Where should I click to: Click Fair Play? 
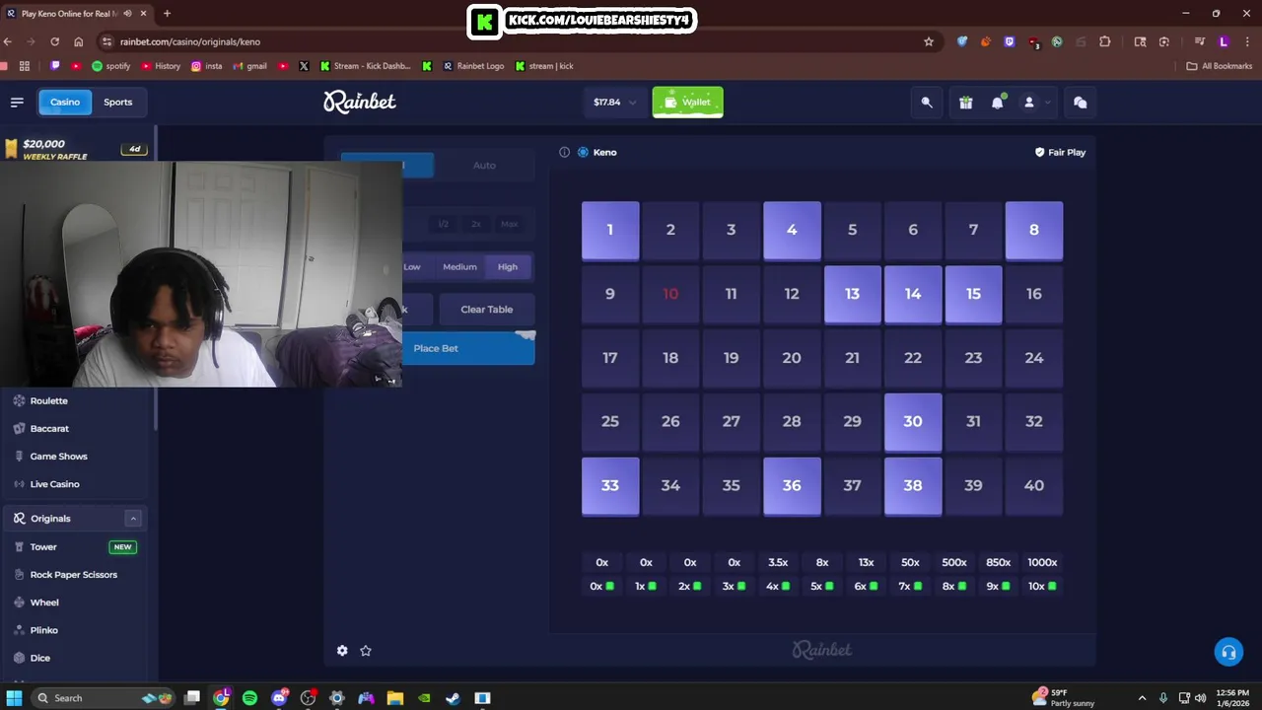pyautogui.click(x=1060, y=152)
